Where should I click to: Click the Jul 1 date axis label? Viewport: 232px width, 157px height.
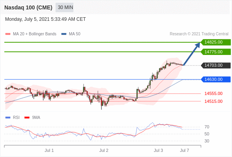[x=49, y=150]
